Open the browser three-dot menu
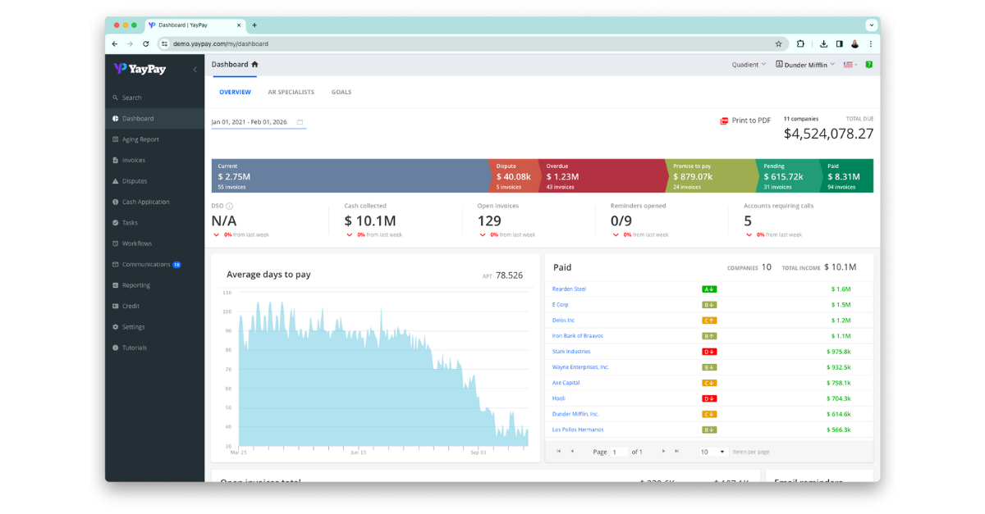This screenshot has height=514, width=985. [x=871, y=43]
